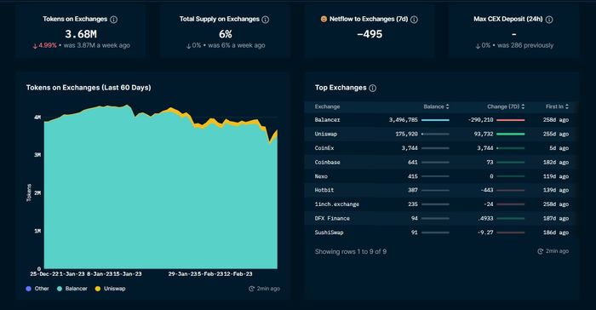Toggle Uniswap series in chart legend
Viewport: 596px width, 310px height.
click(110, 289)
